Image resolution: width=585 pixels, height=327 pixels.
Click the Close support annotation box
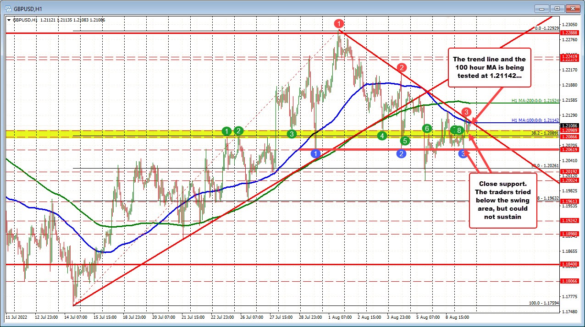(502, 199)
